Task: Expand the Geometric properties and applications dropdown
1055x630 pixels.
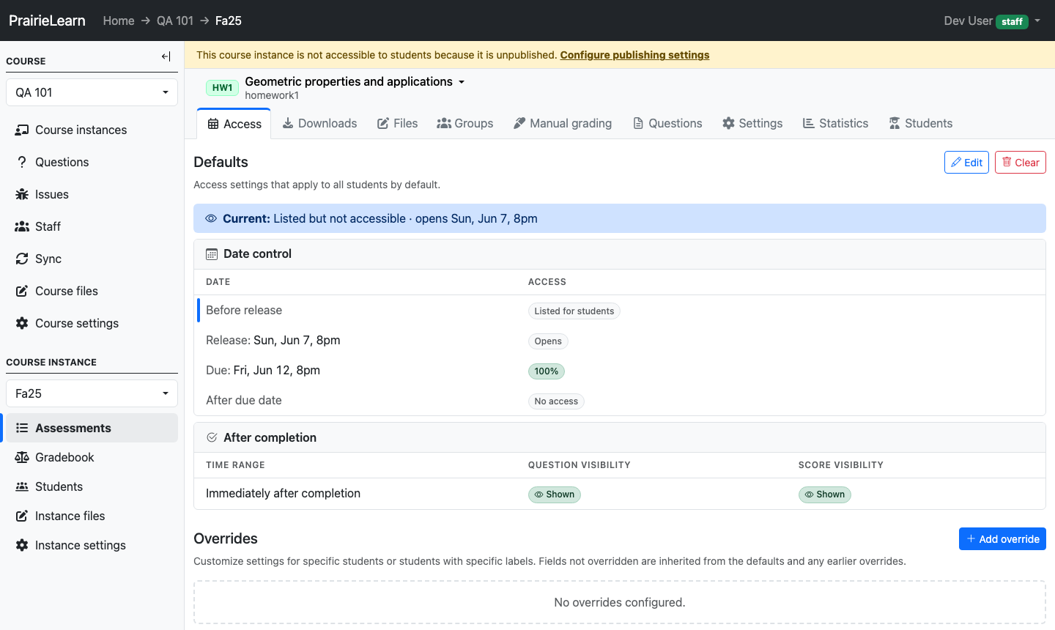Action: point(355,81)
